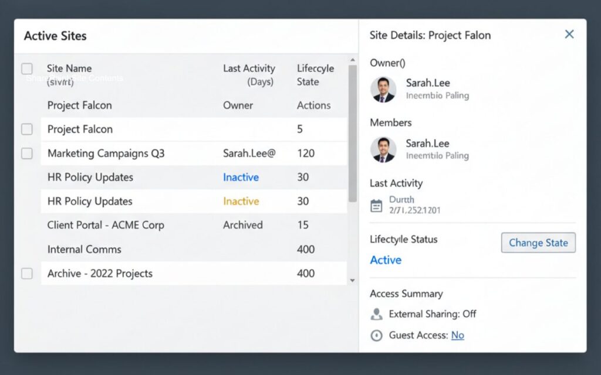Sort by the Site Name column header
The width and height of the screenshot is (601, 375).
(x=69, y=69)
